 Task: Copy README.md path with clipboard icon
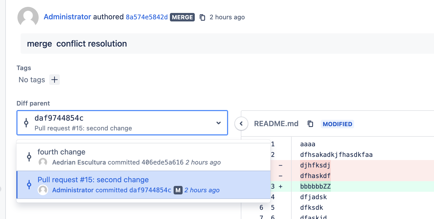point(310,124)
